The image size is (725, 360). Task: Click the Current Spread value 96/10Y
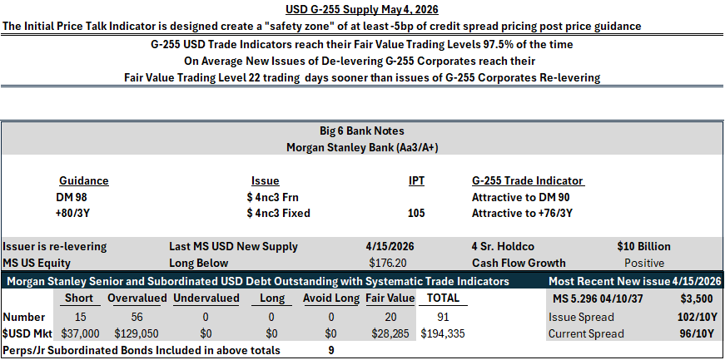click(696, 333)
